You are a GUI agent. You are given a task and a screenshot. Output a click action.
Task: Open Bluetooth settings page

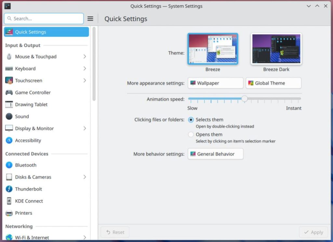pos(46,165)
